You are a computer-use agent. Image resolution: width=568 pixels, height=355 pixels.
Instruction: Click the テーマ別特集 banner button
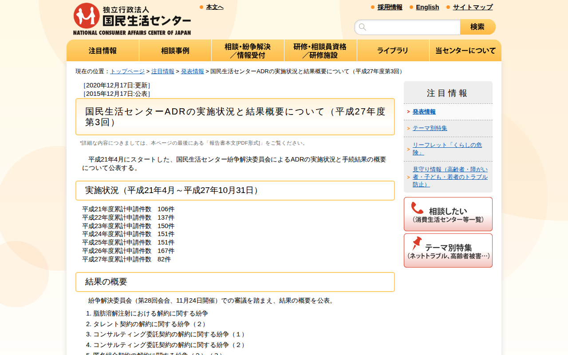click(448, 251)
